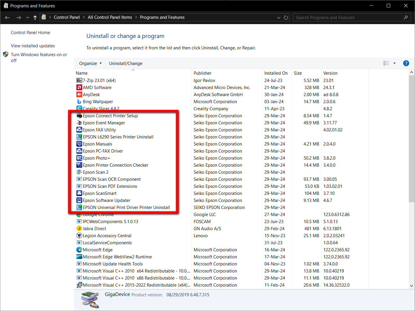
Task: Click the 7-Zip program icon
Action: pos(79,81)
